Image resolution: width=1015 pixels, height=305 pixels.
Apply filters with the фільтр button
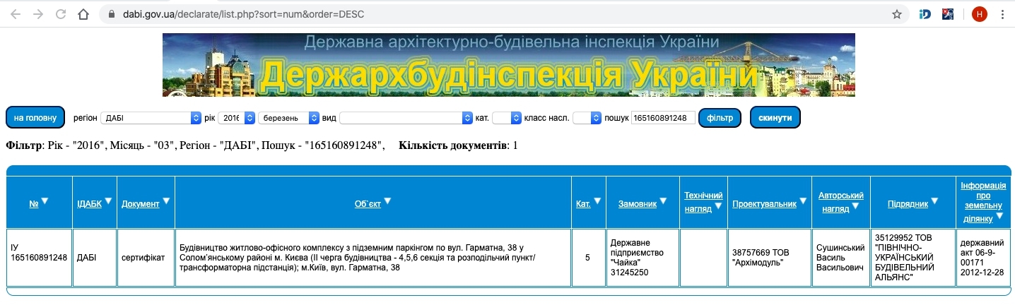pyautogui.click(x=720, y=117)
